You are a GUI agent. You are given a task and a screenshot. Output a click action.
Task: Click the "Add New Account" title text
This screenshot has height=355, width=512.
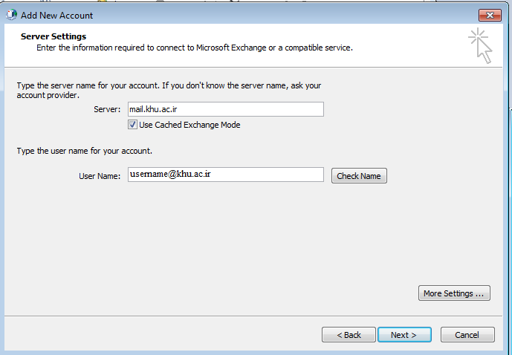[x=57, y=15]
